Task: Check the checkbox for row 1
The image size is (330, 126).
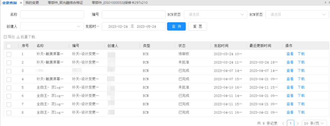Action: coord(9,54)
